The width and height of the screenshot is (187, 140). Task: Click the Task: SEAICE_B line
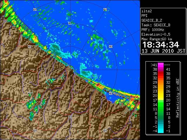(156, 25)
